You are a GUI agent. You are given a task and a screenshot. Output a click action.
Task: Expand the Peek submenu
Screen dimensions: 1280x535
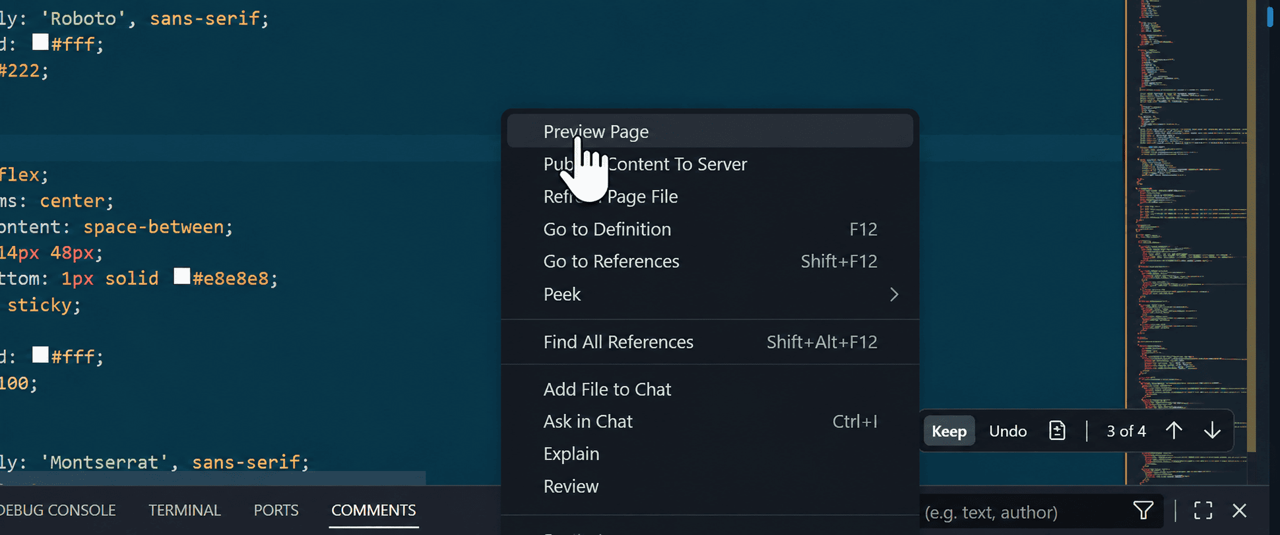point(710,294)
